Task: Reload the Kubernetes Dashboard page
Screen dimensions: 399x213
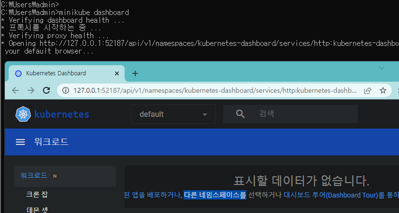Action: [x=46, y=90]
